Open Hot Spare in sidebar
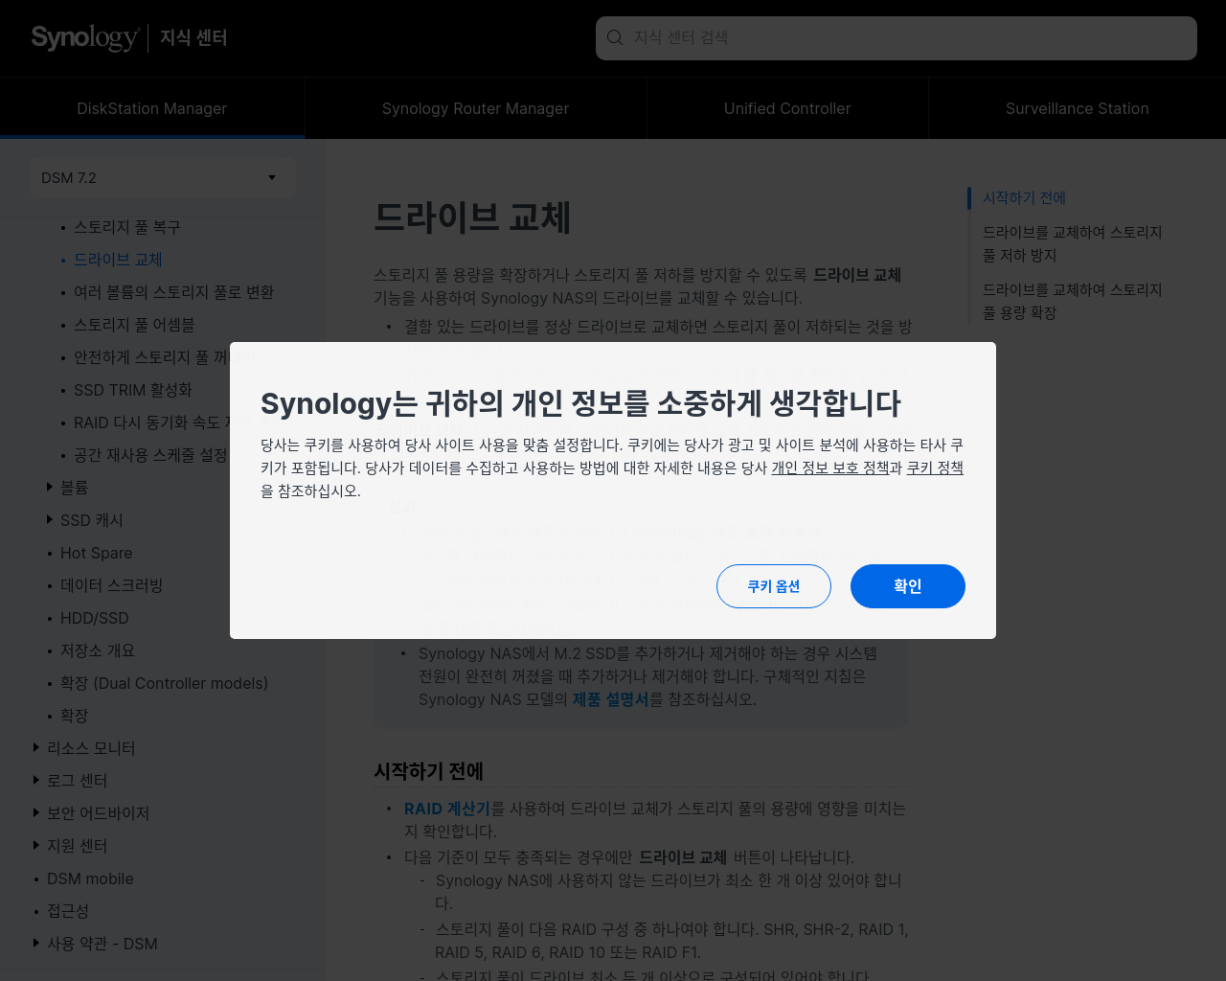The height and width of the screenshot is (981, 1226). [x=97, y=553]
